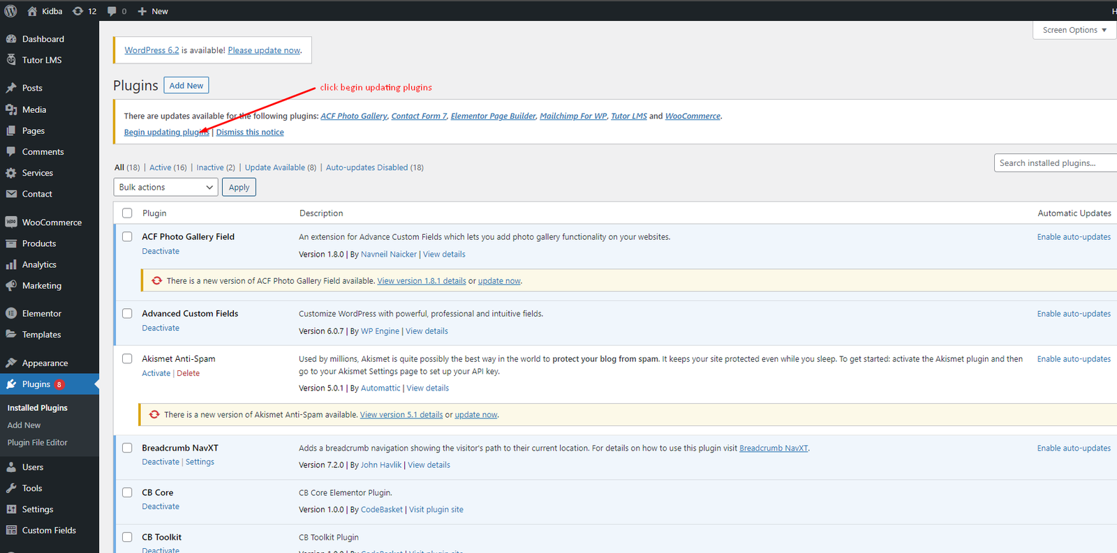Click the Media icon in sidebar
1117x553 pixels.
point(11,109)
